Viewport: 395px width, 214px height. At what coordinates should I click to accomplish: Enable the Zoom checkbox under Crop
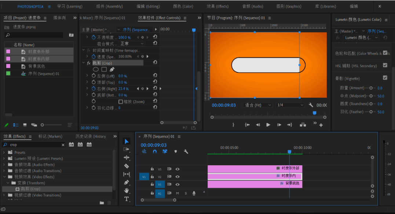point(120,102)
